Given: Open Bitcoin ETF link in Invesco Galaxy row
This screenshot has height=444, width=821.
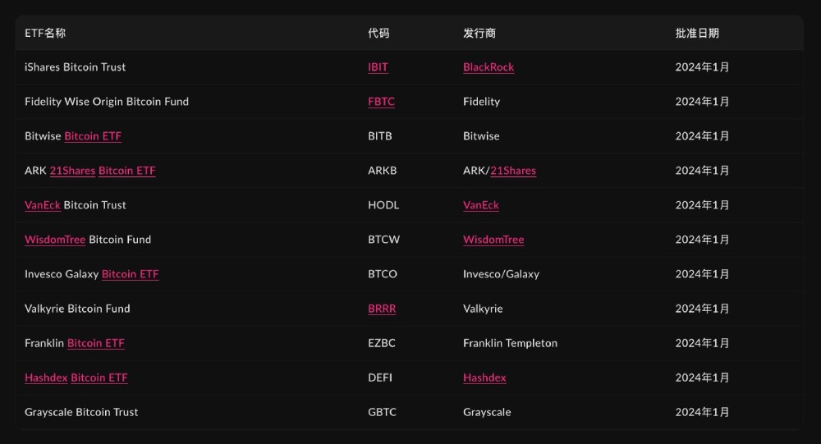Looking at the screenshot, I should pos(130,274).
